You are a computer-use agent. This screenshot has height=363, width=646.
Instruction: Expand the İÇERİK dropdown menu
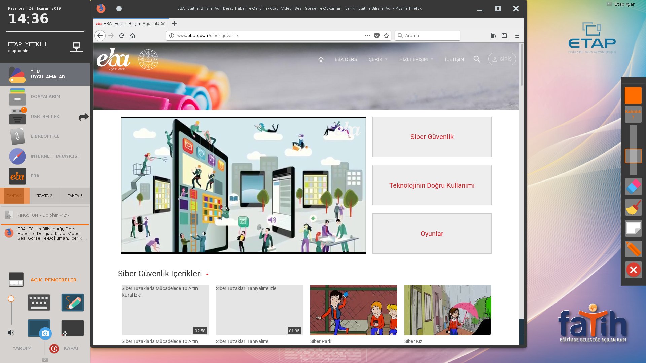pos(377,59)
